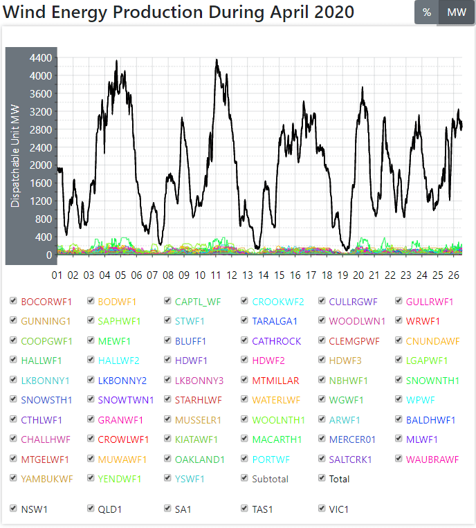The image size is (476, 528).
Task: Click the GULLRWF1 legend label
Action: tap(430, 302)
